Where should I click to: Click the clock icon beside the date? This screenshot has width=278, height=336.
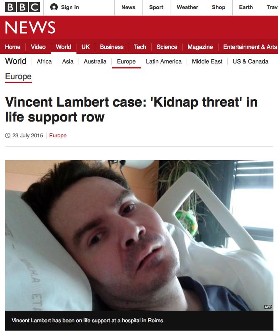point(8,135)
